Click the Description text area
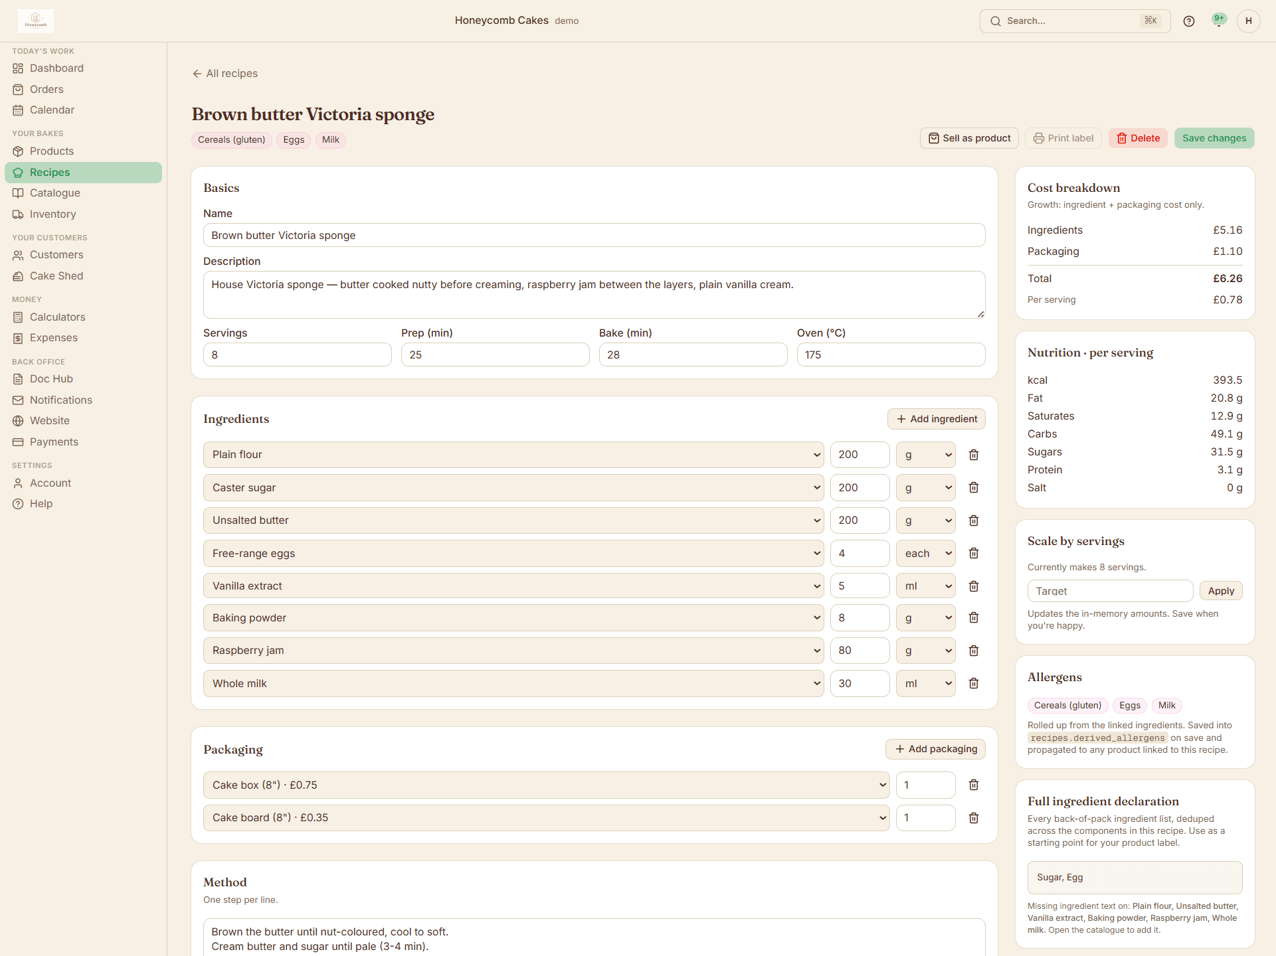Screen dimensions: 1276x956 click(x=594, y=295)
